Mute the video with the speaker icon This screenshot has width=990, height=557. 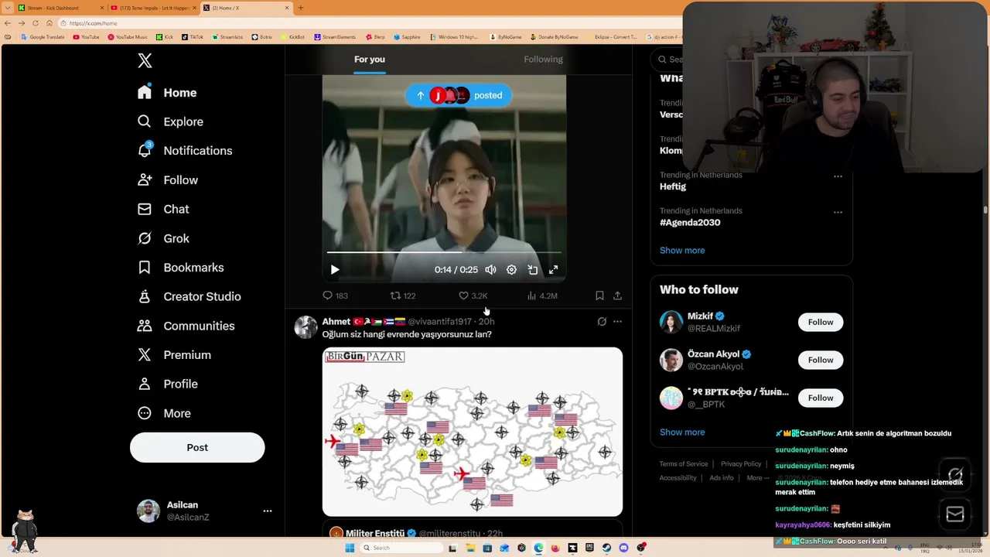tap(490, 270)
